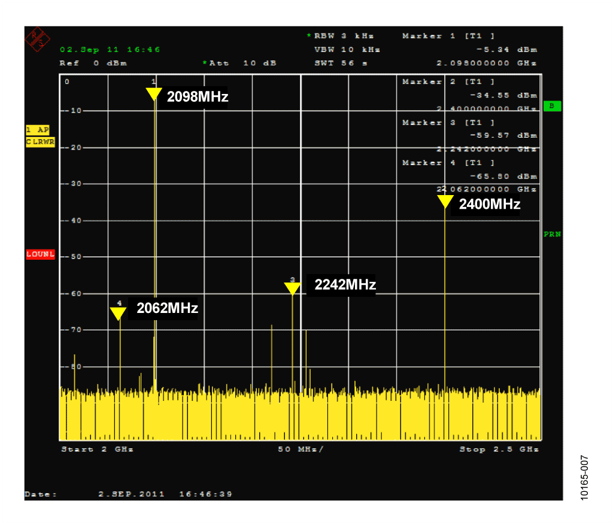Viewport: 613px width, 523px height.
Task: Select the yellow CLRWR trace mode label
Action: [40, 142]
